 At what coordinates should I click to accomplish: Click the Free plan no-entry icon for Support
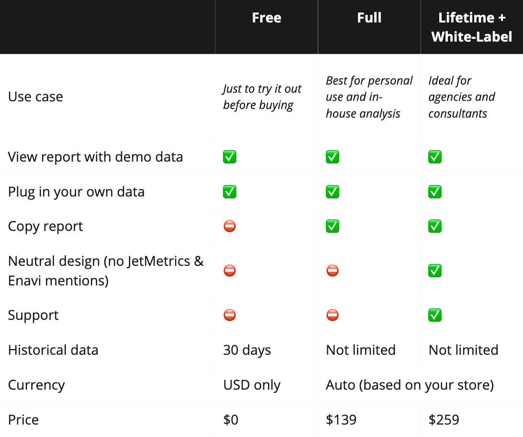(x=230, y=315)
